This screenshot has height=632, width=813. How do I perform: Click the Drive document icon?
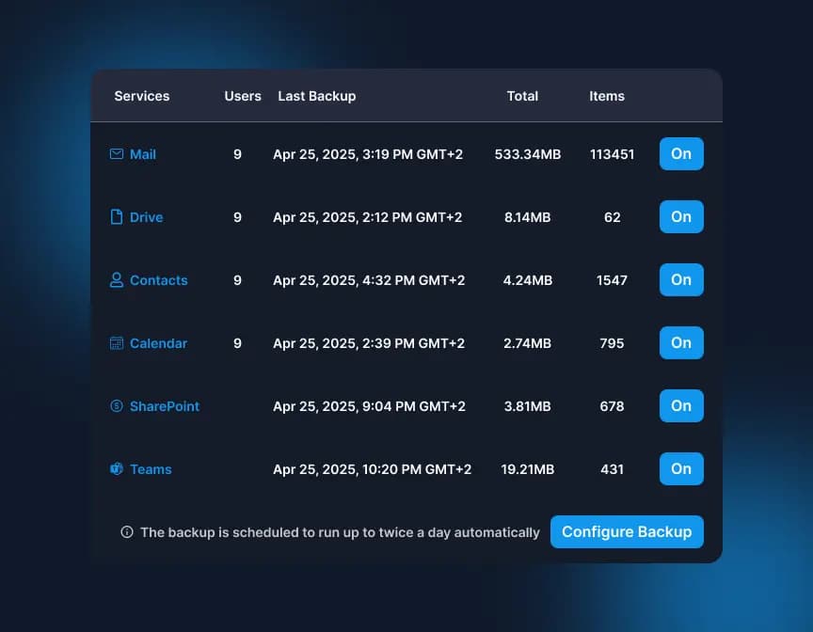click(x=116, y=216)
